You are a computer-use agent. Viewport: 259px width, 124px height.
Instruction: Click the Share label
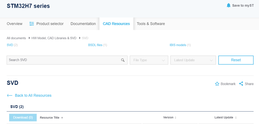pos(249,84)
